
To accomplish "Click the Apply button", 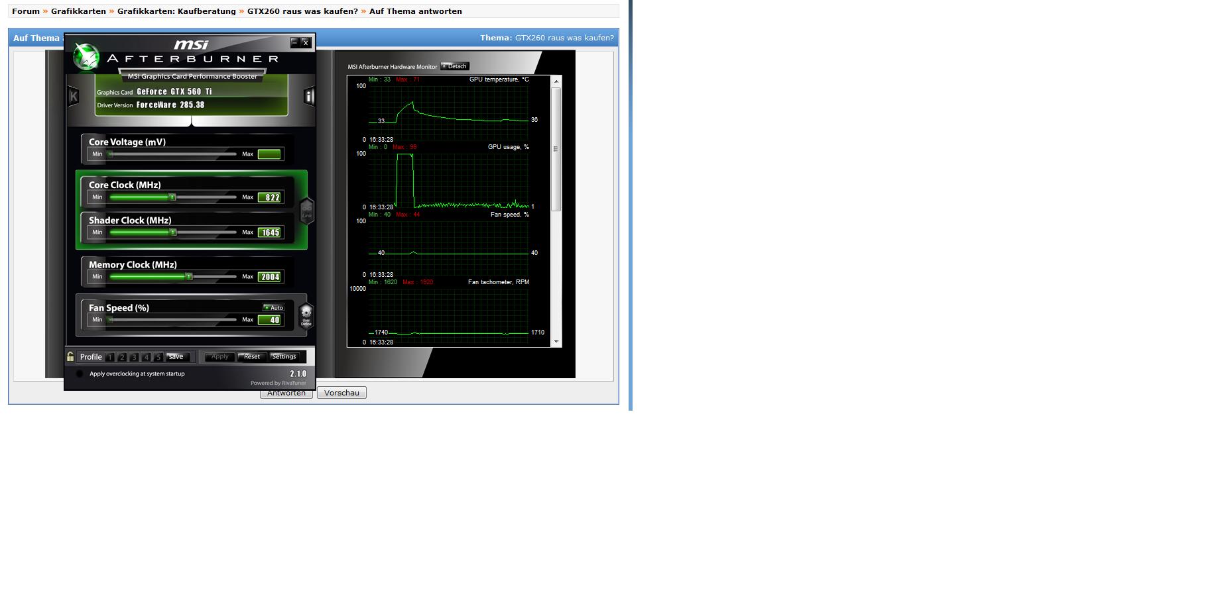I will (219, 356).
